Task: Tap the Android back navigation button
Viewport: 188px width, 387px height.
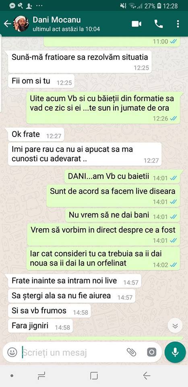Action: tap(147, 376)
